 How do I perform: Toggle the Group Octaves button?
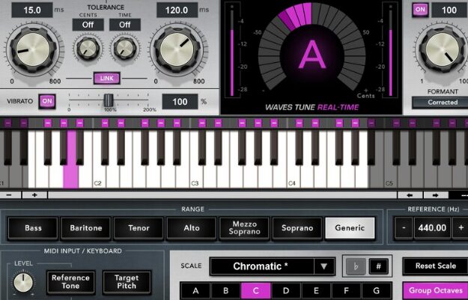pyautogui.click(x=436, y=290)
